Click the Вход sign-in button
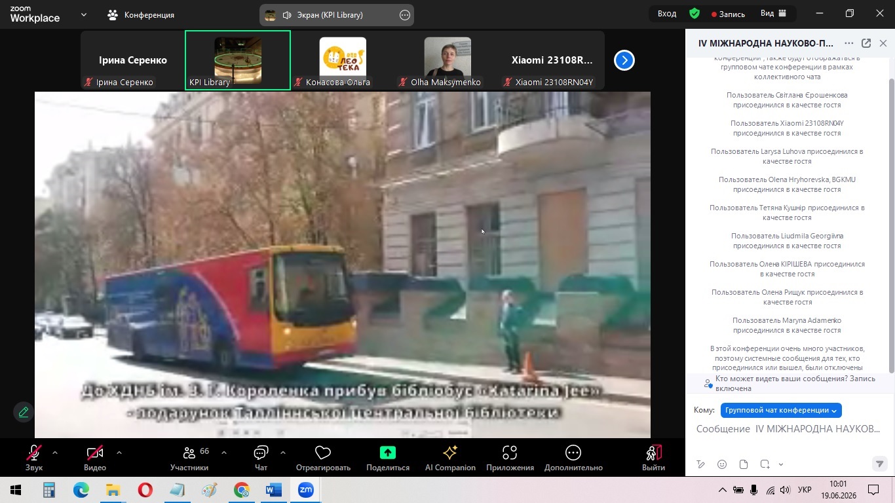 pos(667,14)
